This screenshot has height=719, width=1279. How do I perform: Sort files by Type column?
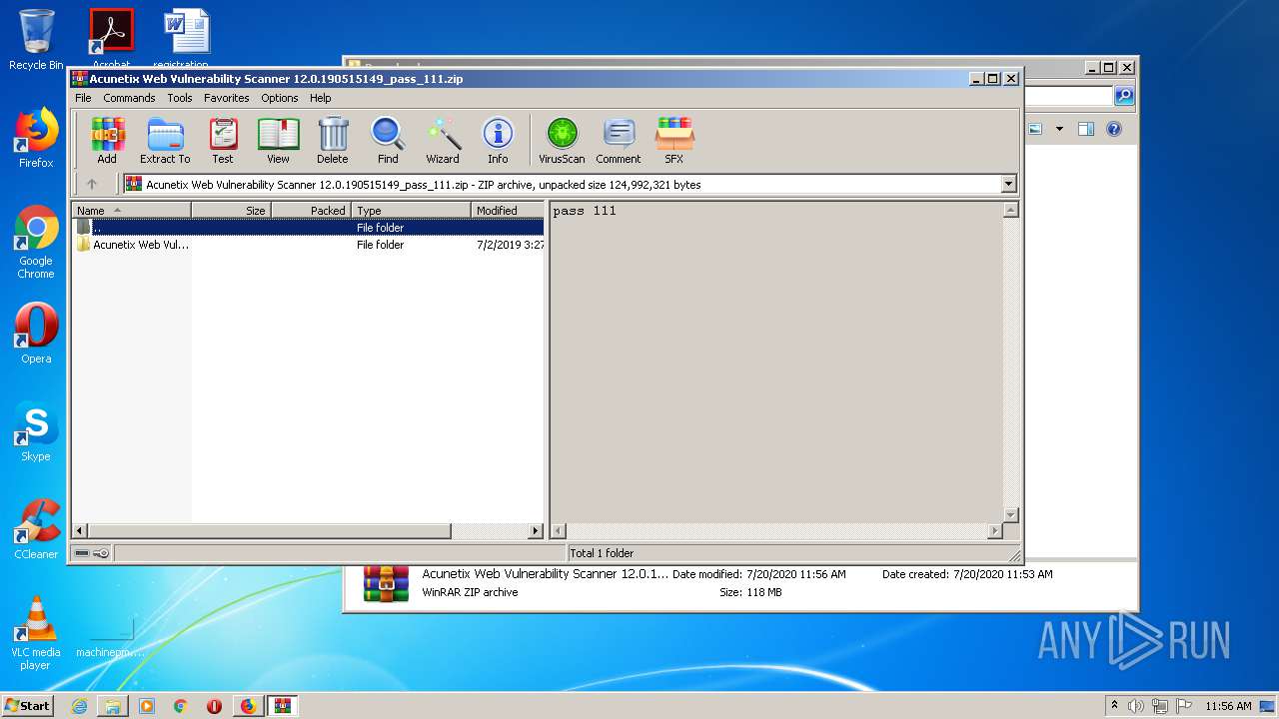(411, 211)
